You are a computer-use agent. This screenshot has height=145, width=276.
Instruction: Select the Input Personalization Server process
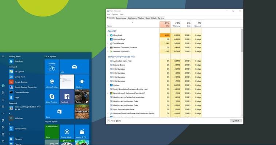[154, 110]
